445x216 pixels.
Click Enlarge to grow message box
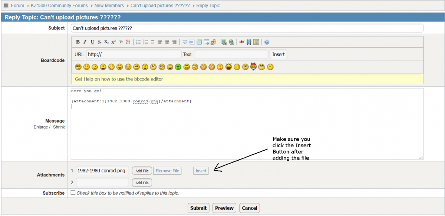coord(41,127)
